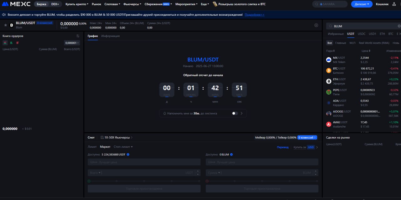Image resolution: width=401 pixels, height=200 pixels.
Task: Click the green buy amount slider handle
Action: (89, 181)
